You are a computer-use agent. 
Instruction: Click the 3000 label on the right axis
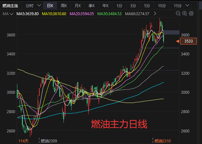point(185,92)
